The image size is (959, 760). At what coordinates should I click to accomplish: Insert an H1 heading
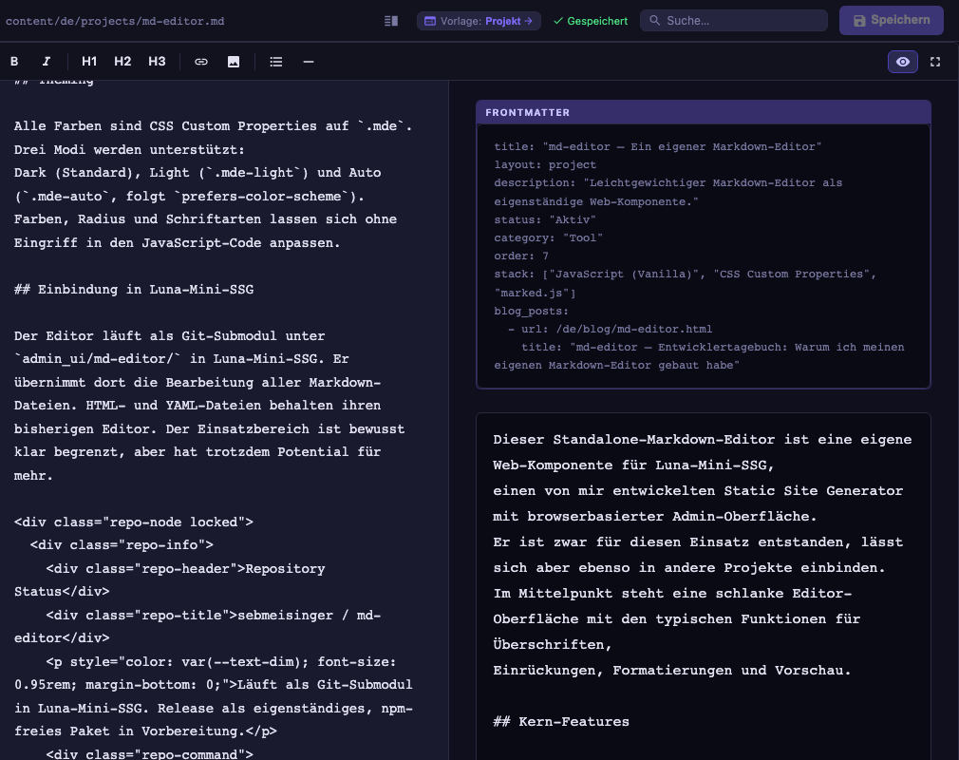tap(89, 62)
